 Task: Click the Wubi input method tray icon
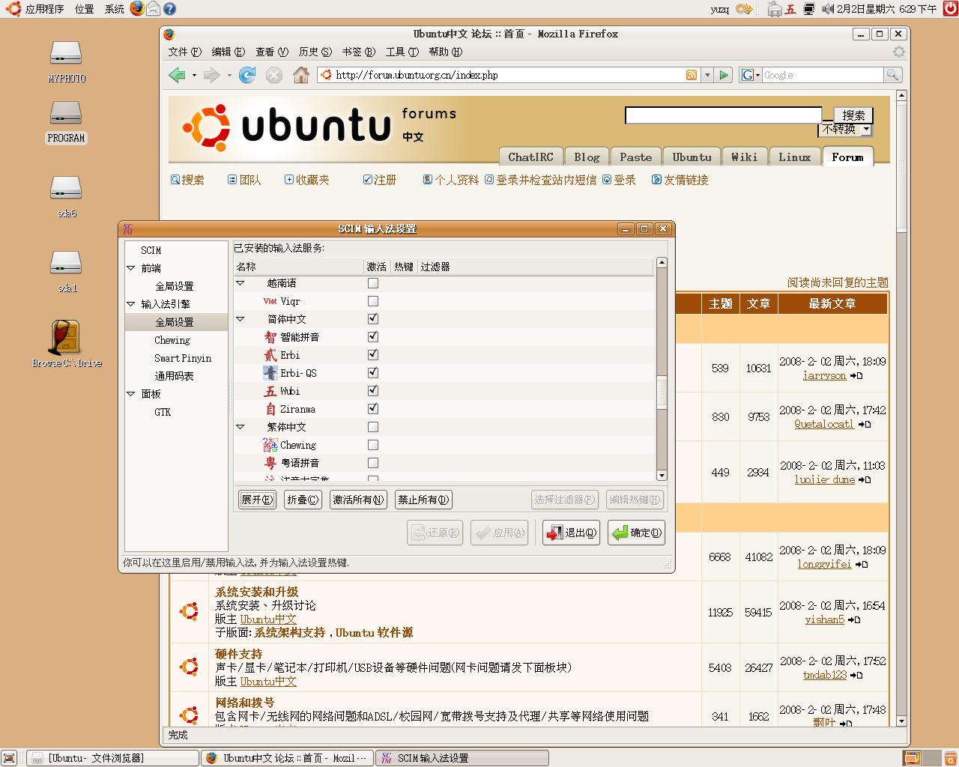pyautogui.click(x=790, y=9)
